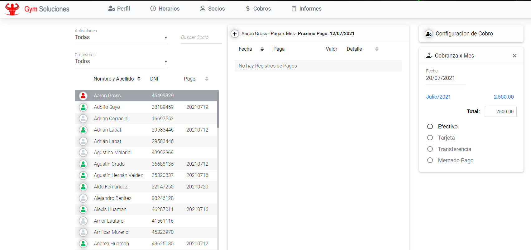Select Tarjeta payment method

pos(430,138)
